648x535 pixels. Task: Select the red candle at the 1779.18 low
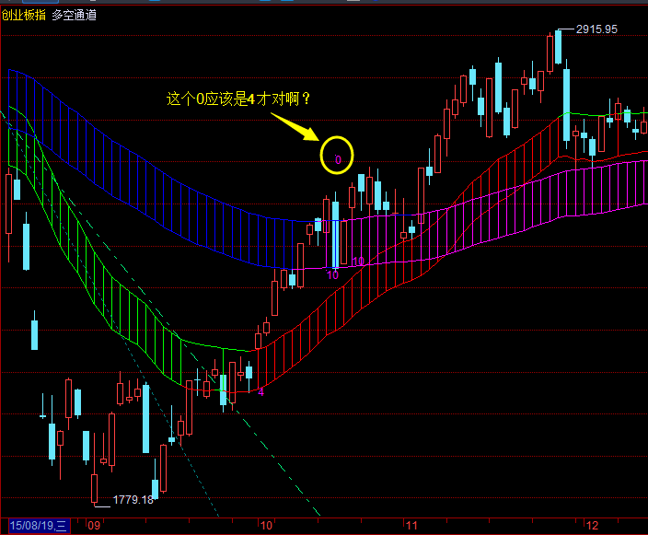(94, 487)
